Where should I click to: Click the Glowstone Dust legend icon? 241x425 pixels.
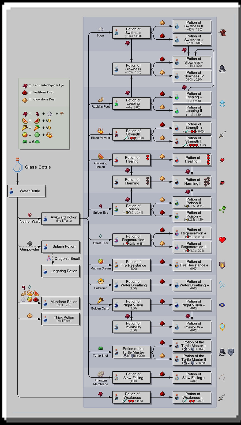click(25, 100)
